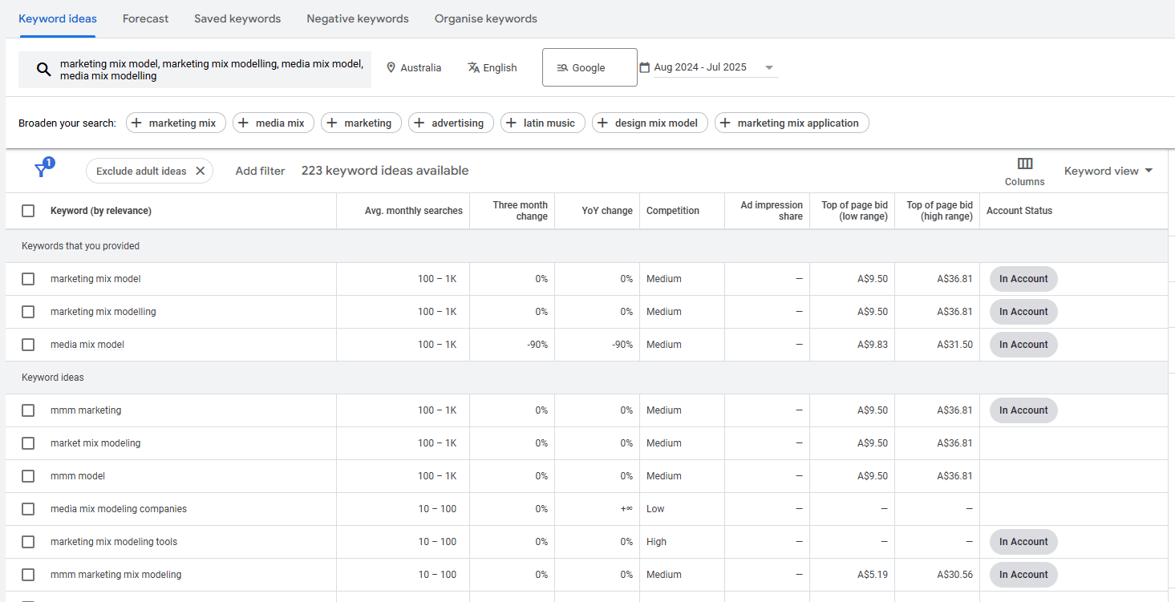Tick checkbox for marketing mix modeling tools
The image size is (1175, 602).
[28, 542]
